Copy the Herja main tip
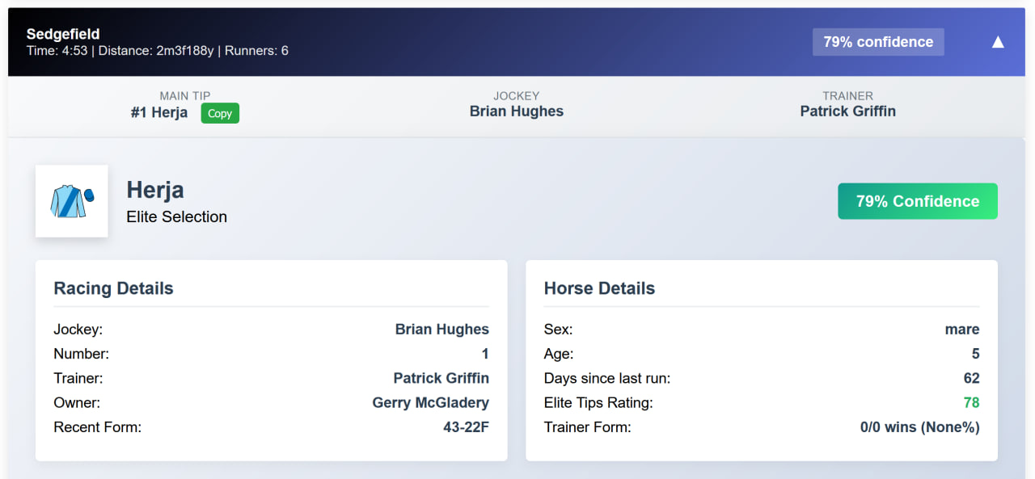 [220, 113]
